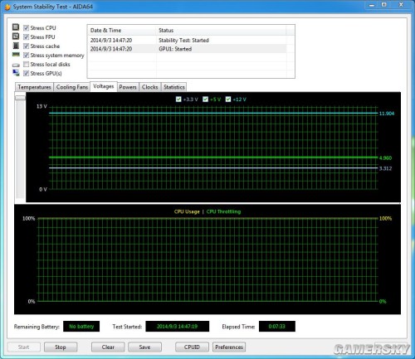This screenshot has width=415, height=359.
Task: Click the GPU monitor icon
Action: [x=16, y=73]
